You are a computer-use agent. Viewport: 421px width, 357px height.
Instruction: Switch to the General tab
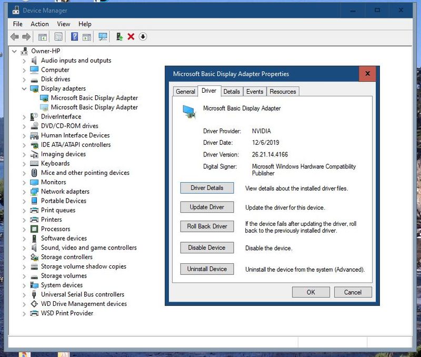(185, 92)
